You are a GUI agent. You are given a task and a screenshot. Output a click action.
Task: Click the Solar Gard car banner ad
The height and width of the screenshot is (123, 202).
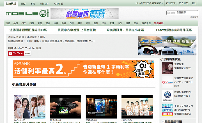click(x=167, y=46)
